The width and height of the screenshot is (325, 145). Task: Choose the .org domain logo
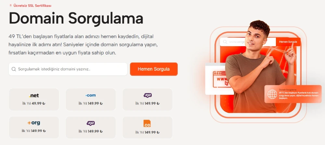point(34,123)
